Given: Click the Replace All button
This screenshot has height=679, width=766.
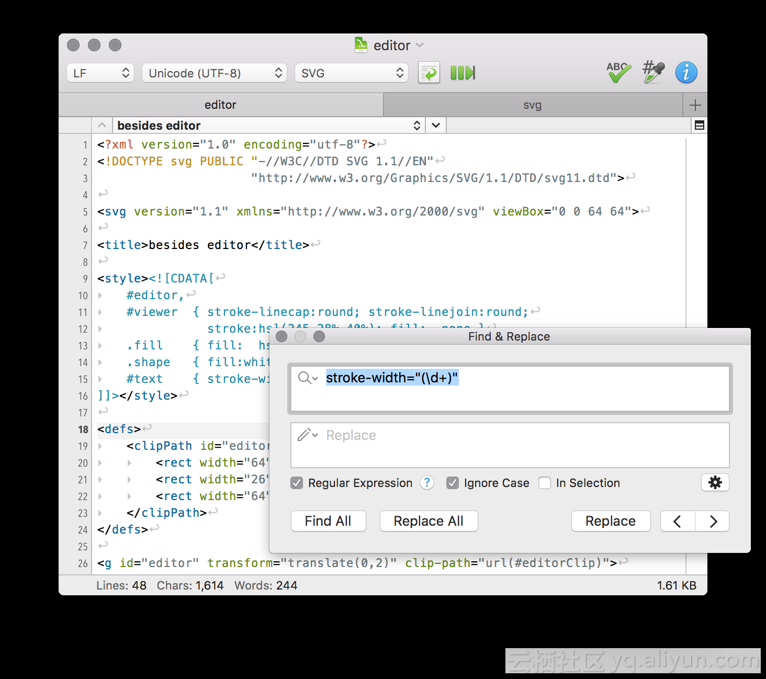Looking at the screenshot, I should 429,521.
